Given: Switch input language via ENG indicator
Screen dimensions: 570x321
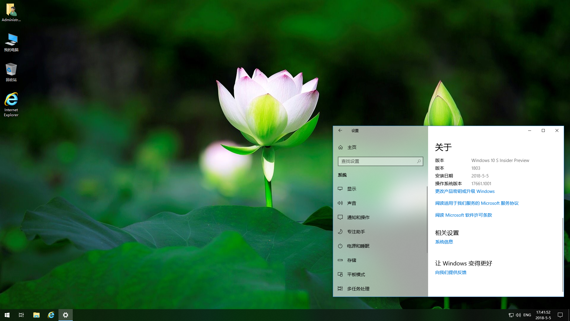Looking at the screenshot, I should pyautogui.click(x=527, y=315).
